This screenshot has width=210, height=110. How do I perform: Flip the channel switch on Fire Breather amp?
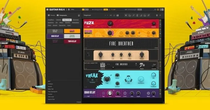pyautogui.click(x=88, y=54)
